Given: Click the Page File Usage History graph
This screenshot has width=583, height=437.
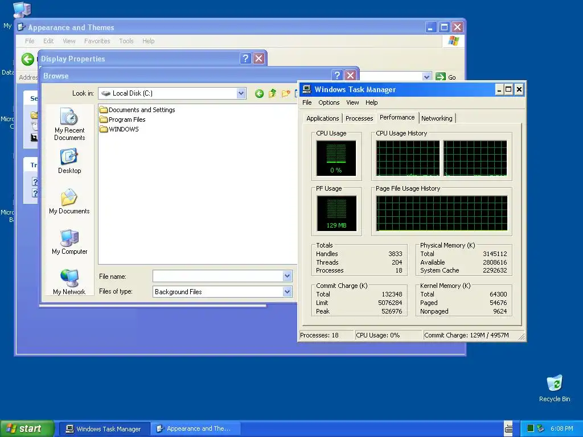Looking at the screenshot, I should pyautogui.click(x=442, y=213).
